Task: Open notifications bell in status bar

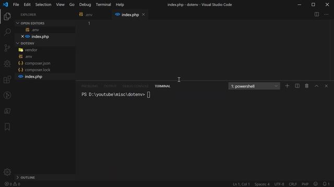Action: coord(326,184)
